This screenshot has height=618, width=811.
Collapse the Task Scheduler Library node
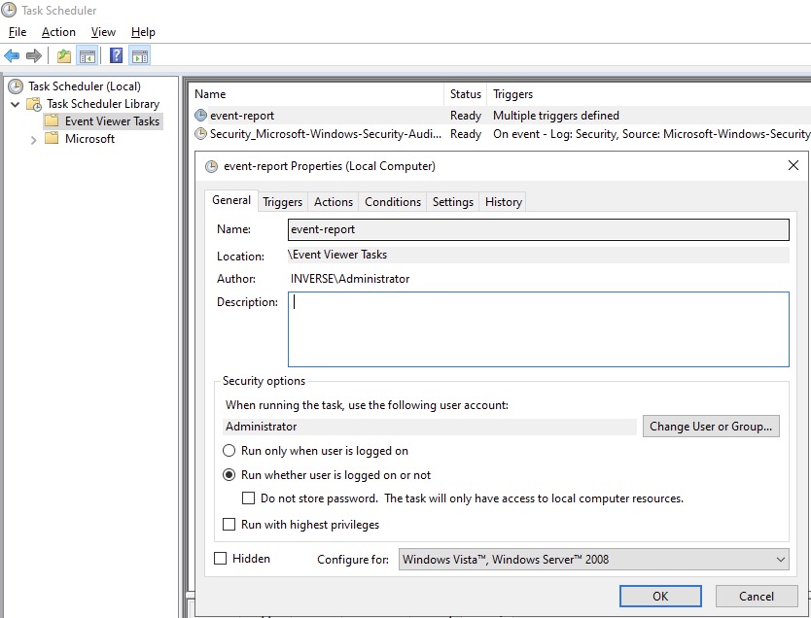tap(15, 103)
